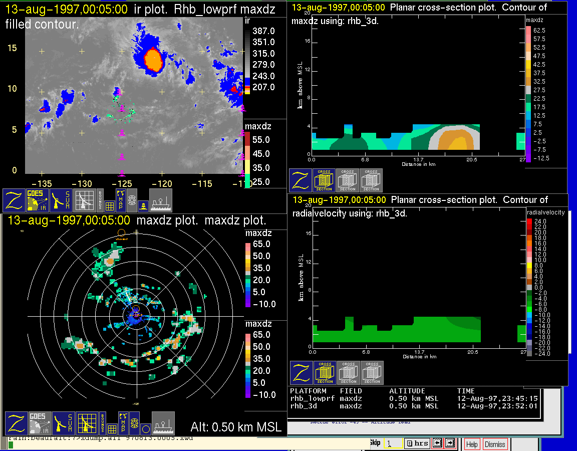Select second CROSS SECTION icon in radialvelocity window
Image resolution: width=577 pixels, height=451 pixels.
[x=349, y=373]
